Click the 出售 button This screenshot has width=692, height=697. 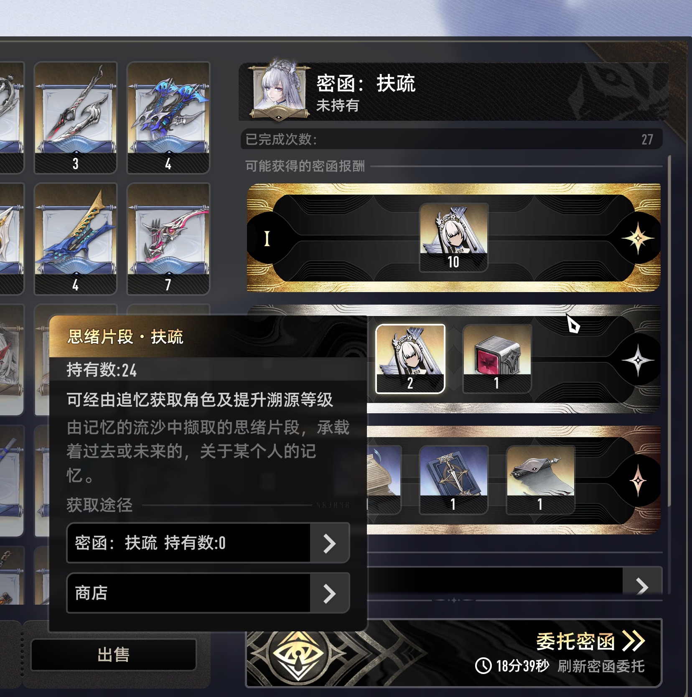point(114,655)
